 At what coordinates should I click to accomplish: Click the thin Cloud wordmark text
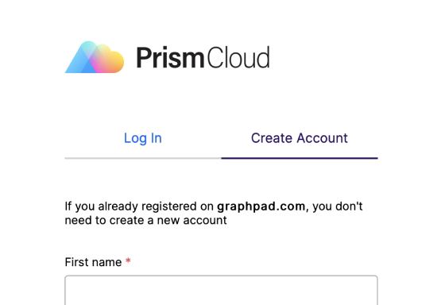(x=238, y=58)
